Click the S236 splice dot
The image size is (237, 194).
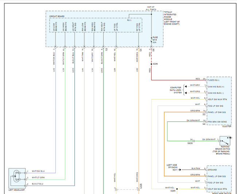151,64
